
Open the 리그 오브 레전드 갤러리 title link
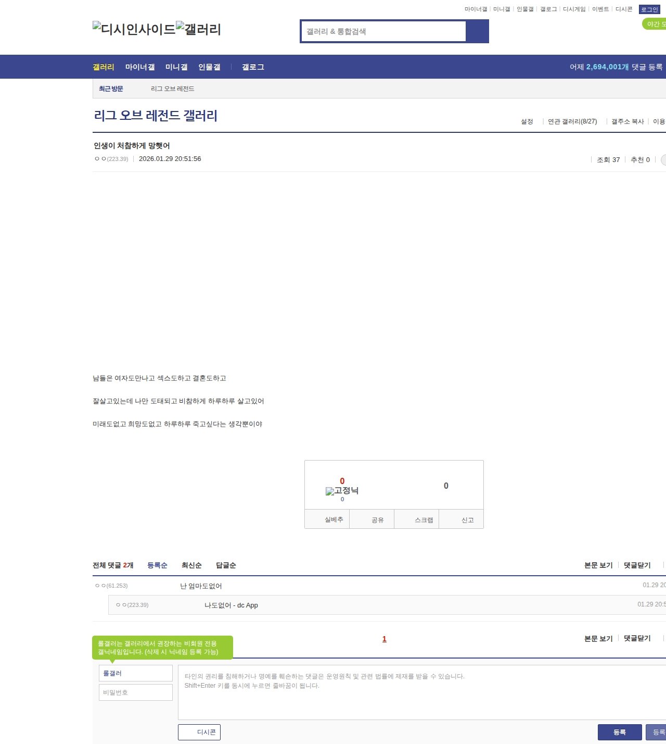[x=156, y=116]
